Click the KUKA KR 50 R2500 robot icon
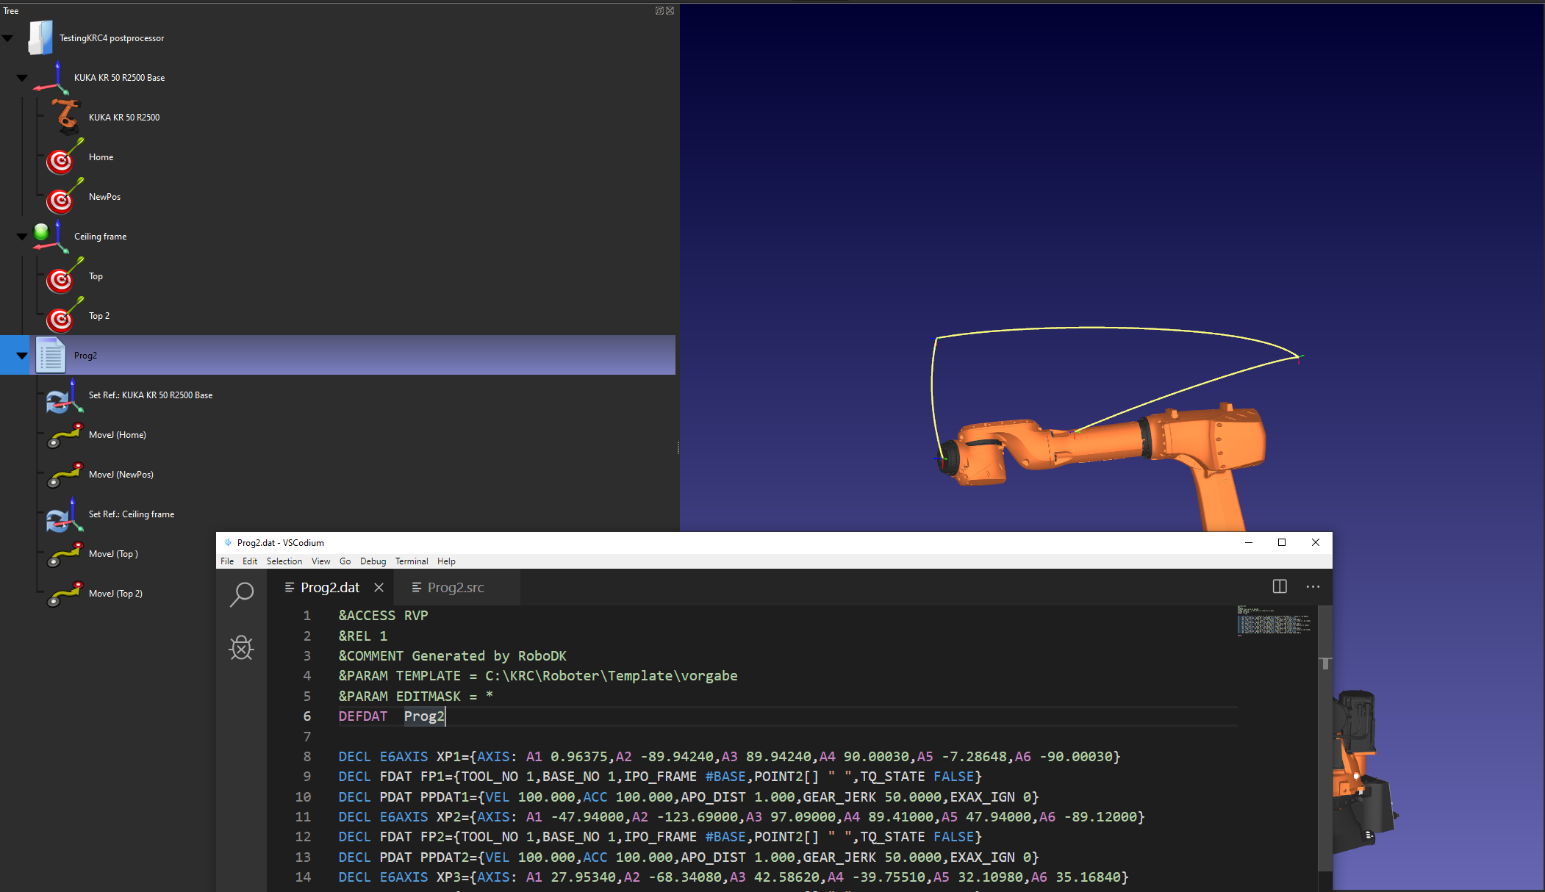 click(65, 117)
